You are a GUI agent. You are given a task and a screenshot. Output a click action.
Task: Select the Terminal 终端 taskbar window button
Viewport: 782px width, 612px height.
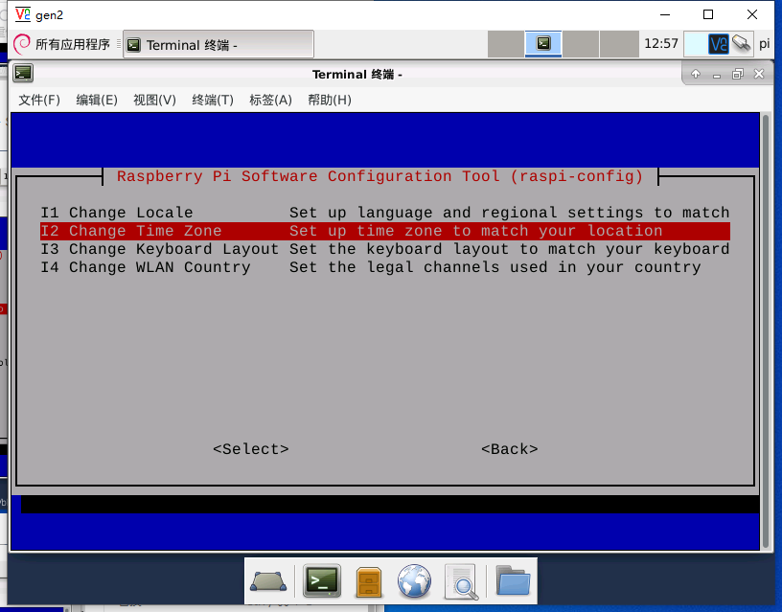point(218,45)
